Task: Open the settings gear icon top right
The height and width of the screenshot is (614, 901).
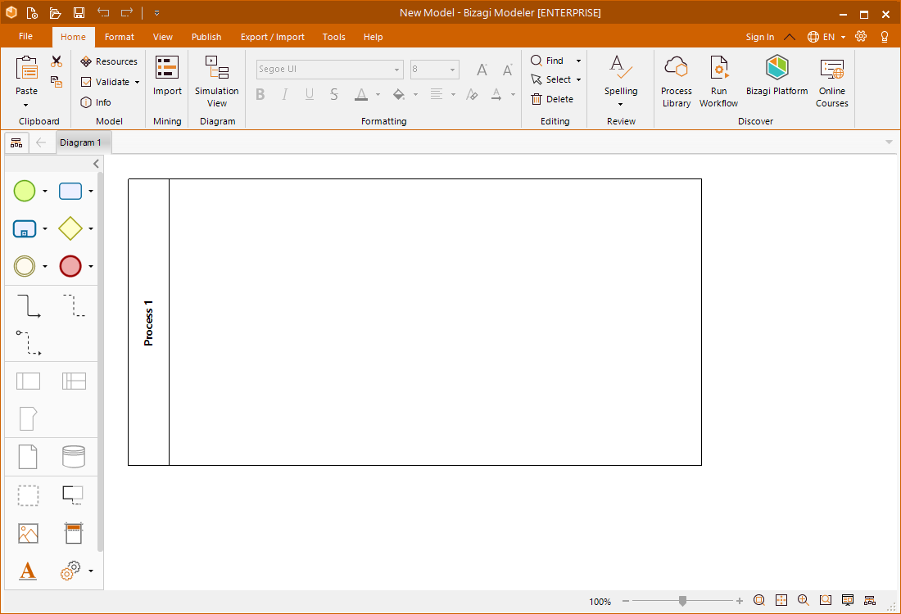Action: [x=861, y=36]
